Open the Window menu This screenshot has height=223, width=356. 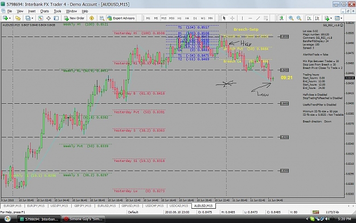pyautogui.click(x=71, y=11)
